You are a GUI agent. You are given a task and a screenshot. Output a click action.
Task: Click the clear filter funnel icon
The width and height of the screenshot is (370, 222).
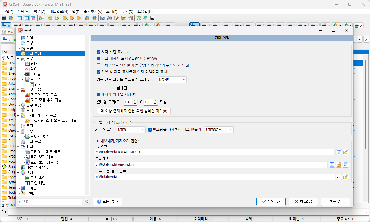click(x=86, y=202)
